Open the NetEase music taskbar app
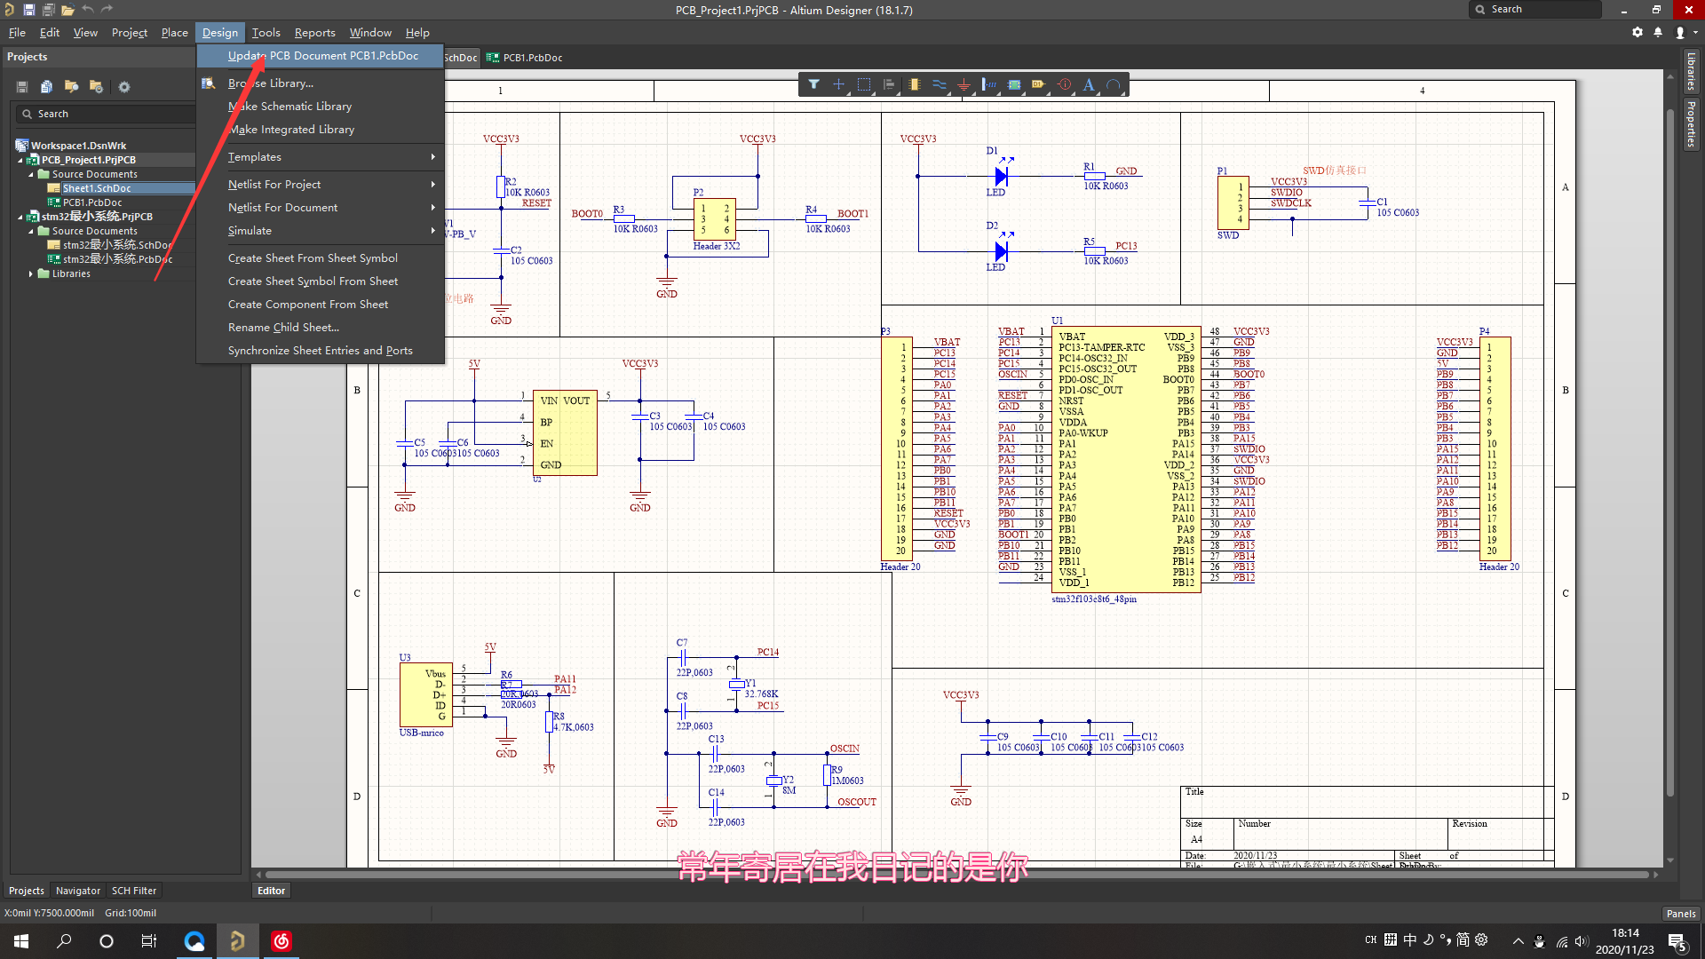Image resolution: width=1705 pixels, height=959 pixels. pos(281,941)
